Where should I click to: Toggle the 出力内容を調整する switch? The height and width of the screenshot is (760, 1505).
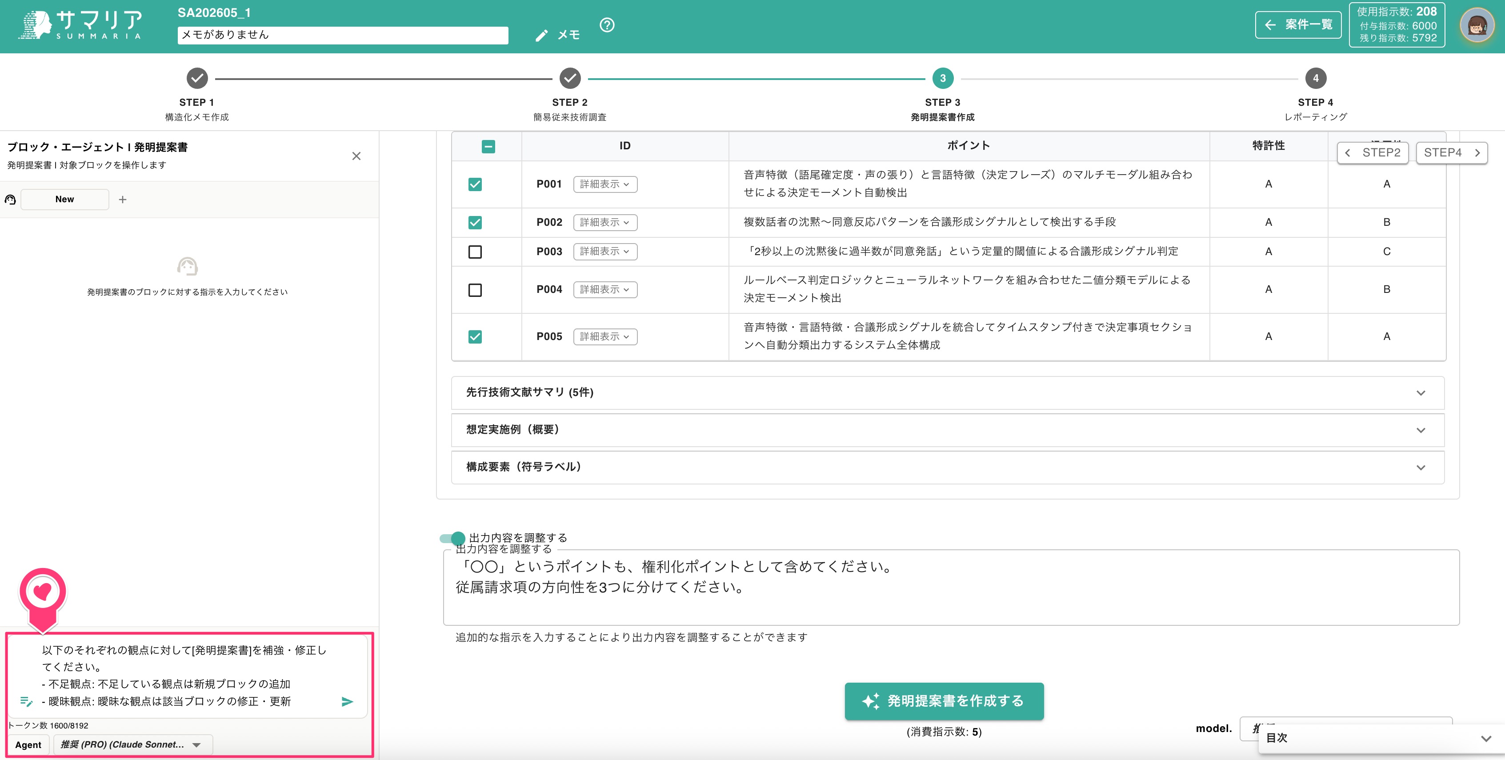click(x=452, y=538)
